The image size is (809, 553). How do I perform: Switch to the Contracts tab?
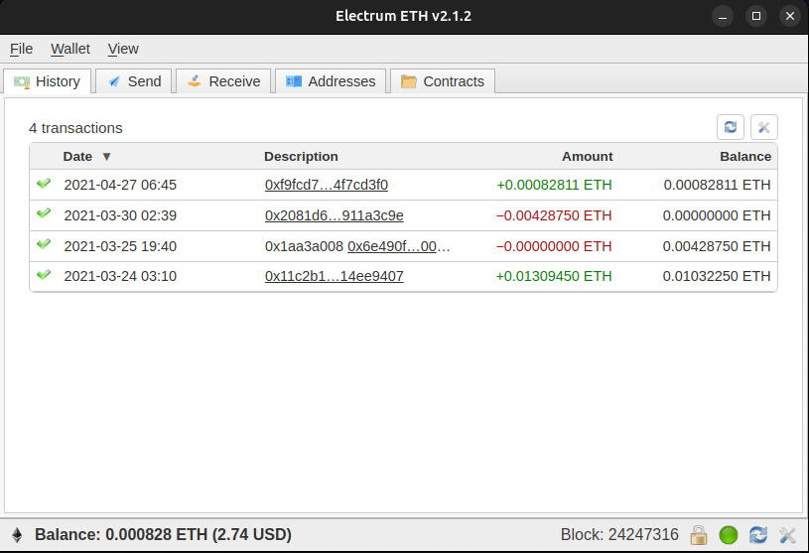coord(443,81)
